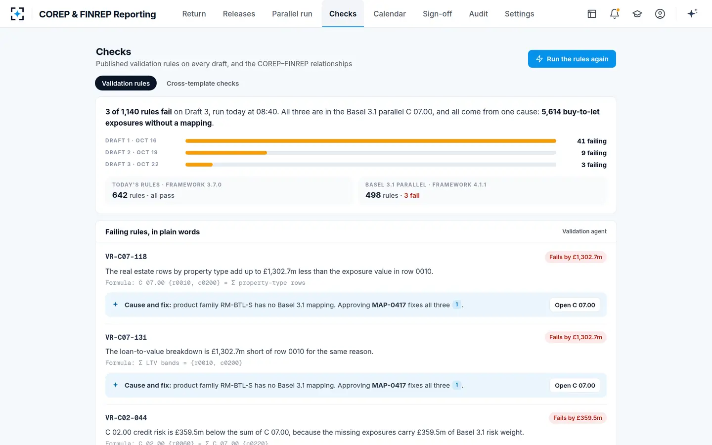Click the lightning bolt icon in Run button
The width and height of the screenshot is (712, 445).
[539, 59]
